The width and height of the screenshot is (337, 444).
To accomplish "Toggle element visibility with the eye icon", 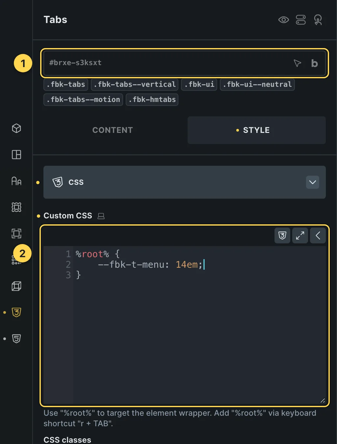I will click(x=283, y=20).
